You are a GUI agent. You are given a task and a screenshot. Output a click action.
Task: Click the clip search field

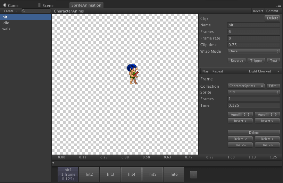point(36,11)
